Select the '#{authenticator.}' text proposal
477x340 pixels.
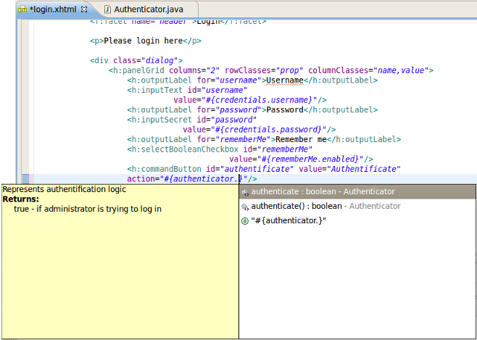289,220
